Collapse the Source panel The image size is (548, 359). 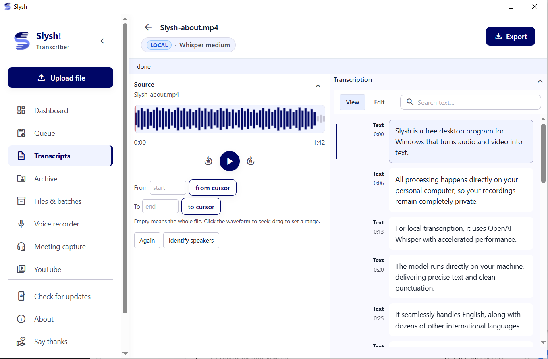pos(318,86)
